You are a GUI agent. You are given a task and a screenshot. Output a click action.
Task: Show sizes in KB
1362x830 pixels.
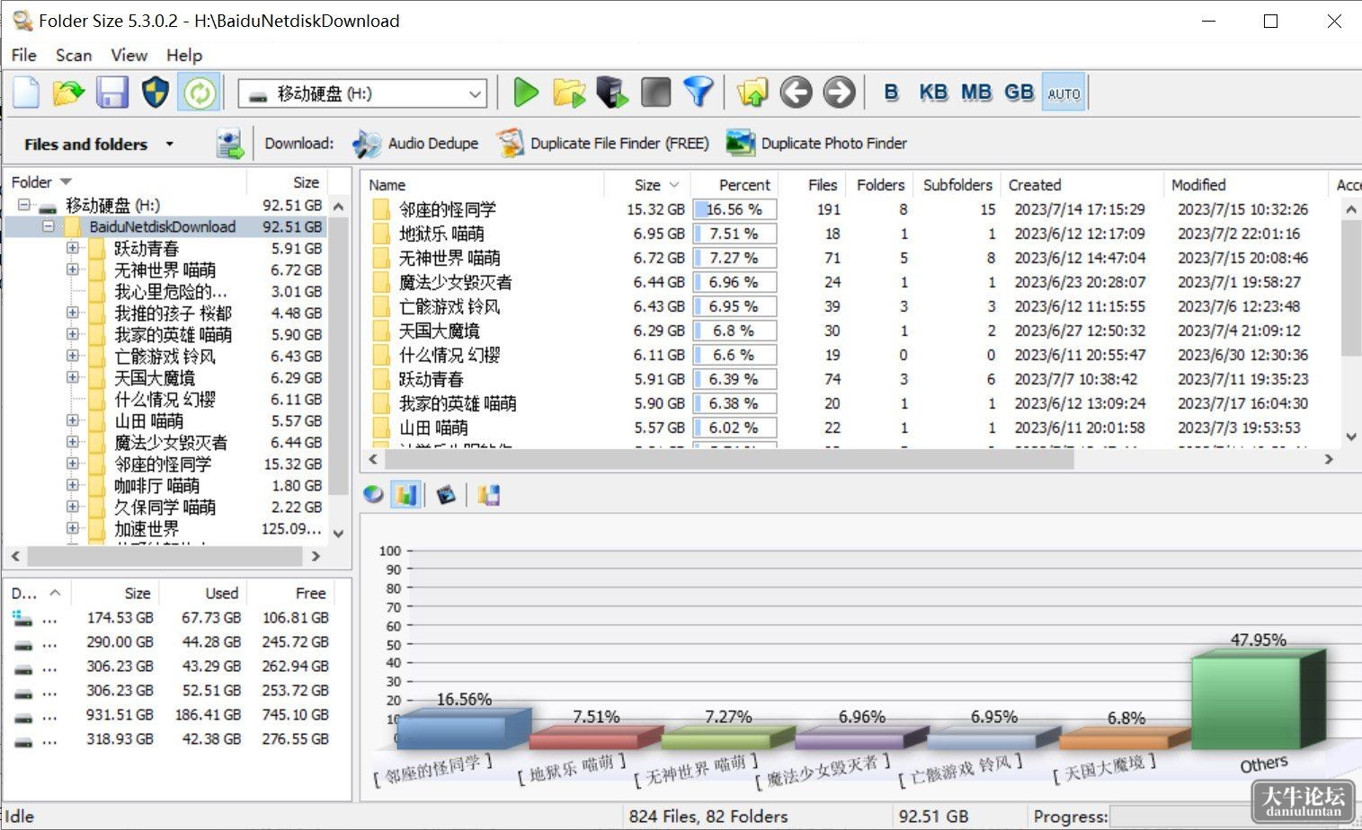click(x=933, y=93)
